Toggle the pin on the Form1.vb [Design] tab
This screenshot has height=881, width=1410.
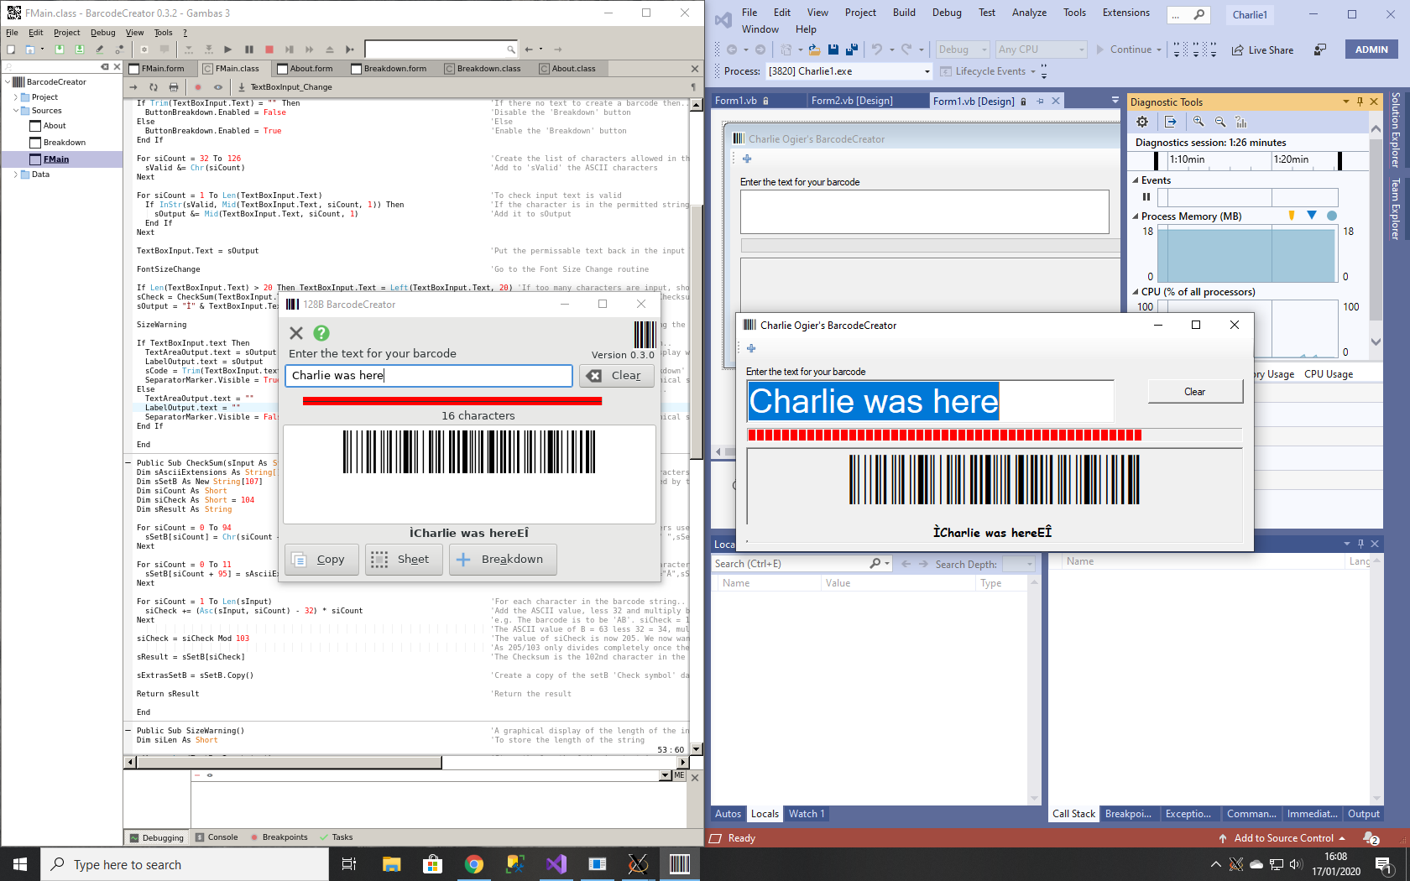pos(1040,101)
